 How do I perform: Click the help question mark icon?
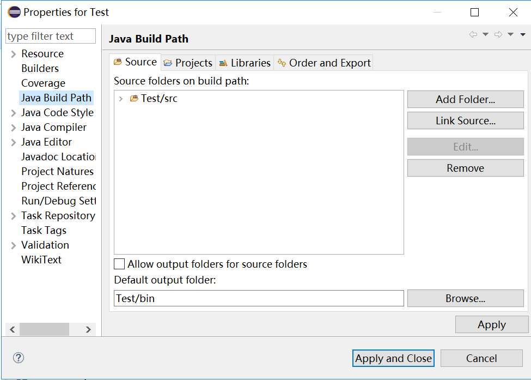pos(19,358)
